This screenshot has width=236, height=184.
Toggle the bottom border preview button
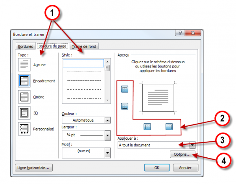pyautogui.click(x=125, y=106)
